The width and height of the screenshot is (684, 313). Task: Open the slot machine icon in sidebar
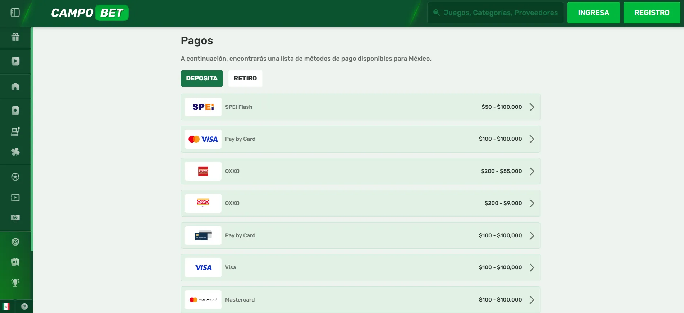[15, 132]
